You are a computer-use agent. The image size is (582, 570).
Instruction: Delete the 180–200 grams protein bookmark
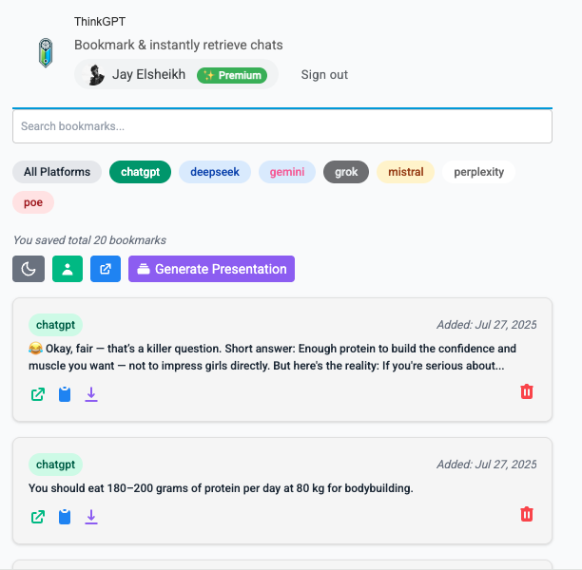point(527,514)
